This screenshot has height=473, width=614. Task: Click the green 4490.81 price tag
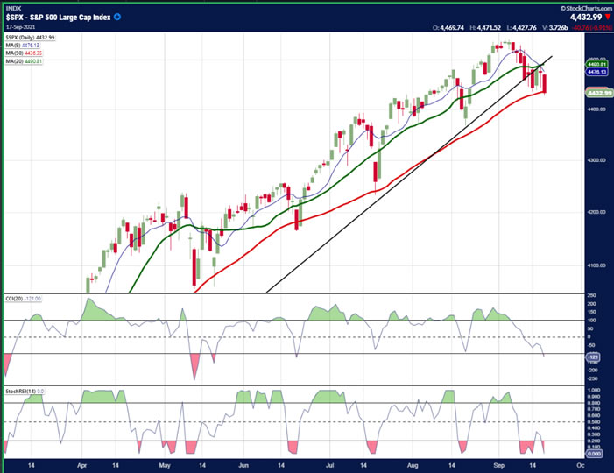597,64
